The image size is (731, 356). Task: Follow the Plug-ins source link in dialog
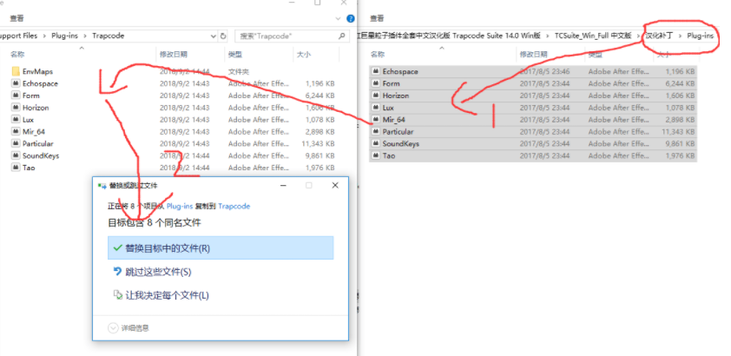point(180,206)
